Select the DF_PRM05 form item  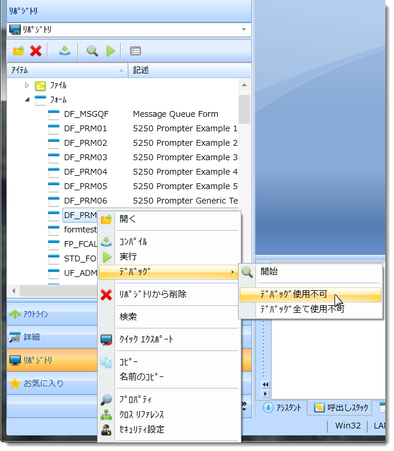86,186
